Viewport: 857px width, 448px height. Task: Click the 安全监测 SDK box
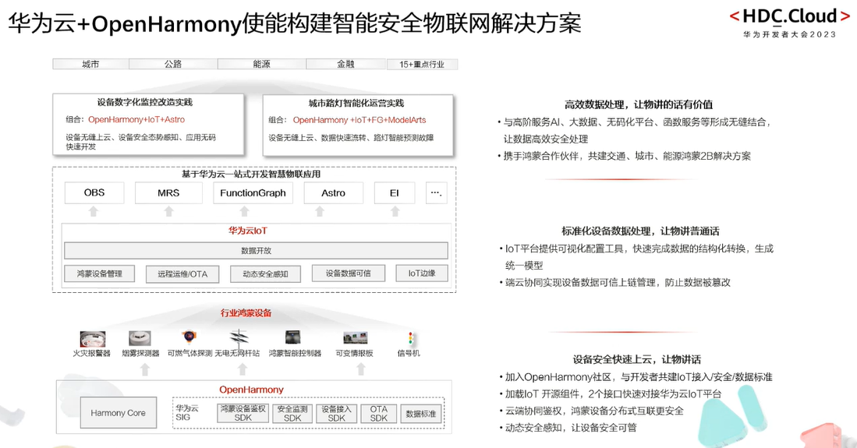tap(292, 413)
